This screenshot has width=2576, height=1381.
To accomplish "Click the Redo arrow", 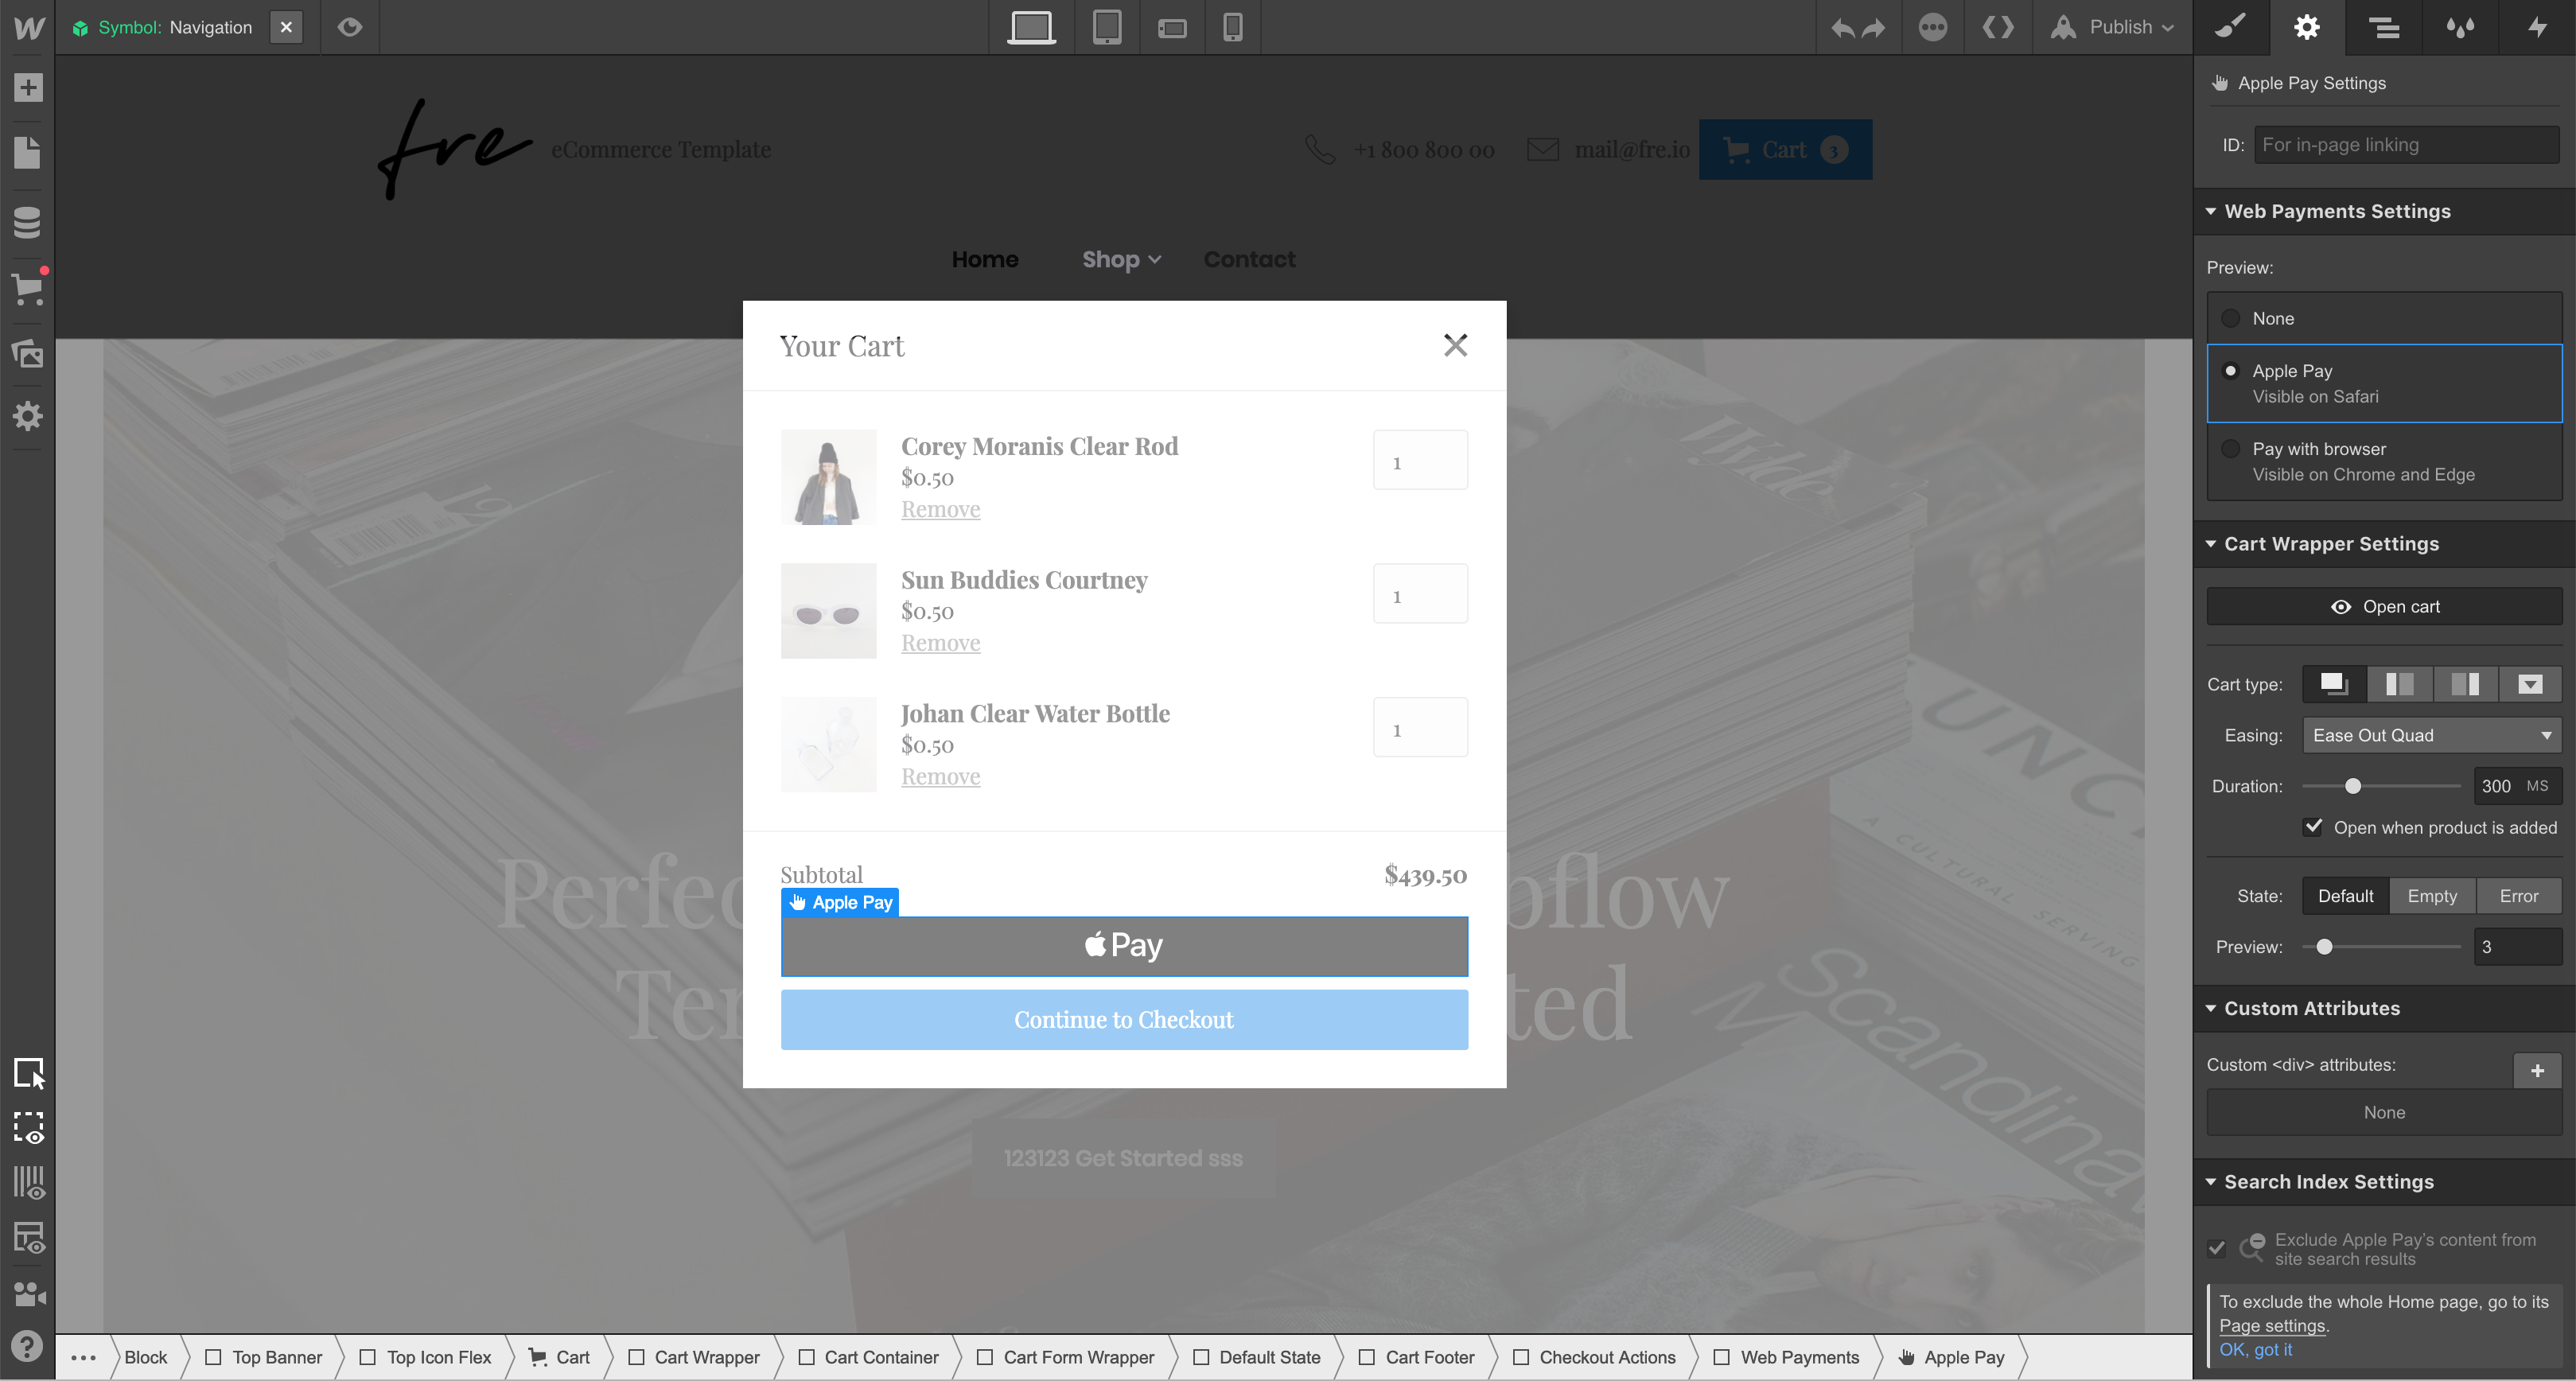I will tap(1873, 28).
